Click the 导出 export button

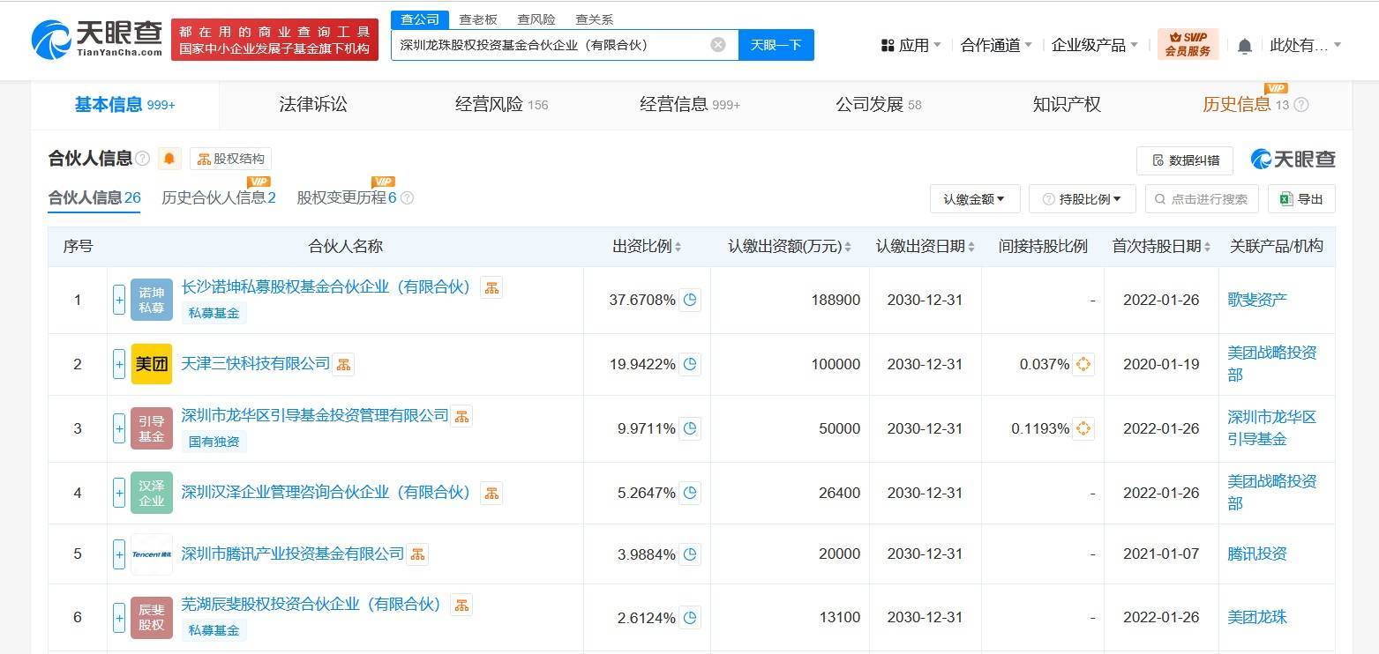pos(1301,199)
